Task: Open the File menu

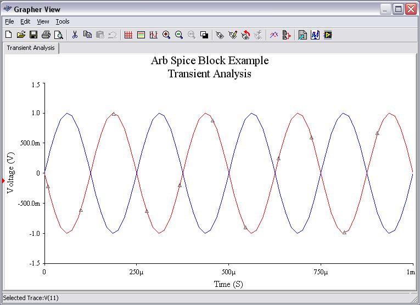Action: click(9, 21)
